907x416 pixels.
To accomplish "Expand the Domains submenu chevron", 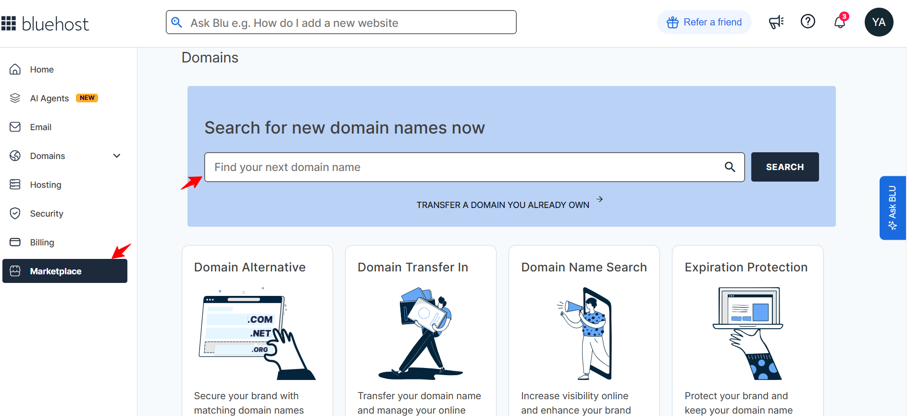I will pos(117,156).
